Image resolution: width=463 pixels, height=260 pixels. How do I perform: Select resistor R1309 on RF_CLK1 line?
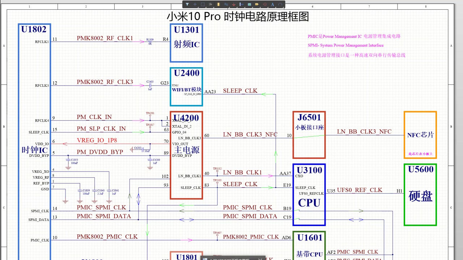(x=150, y=41)
